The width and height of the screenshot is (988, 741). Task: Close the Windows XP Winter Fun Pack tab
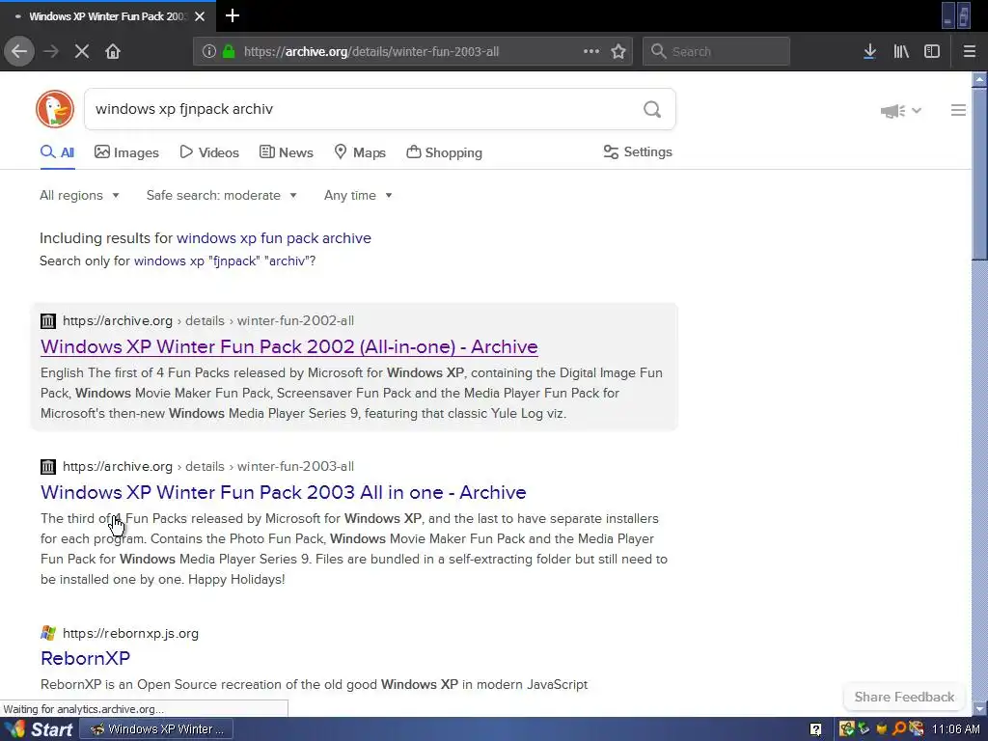(200, 16)
